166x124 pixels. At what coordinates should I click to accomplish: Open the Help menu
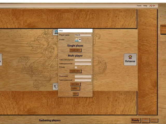tap(145, 6)
